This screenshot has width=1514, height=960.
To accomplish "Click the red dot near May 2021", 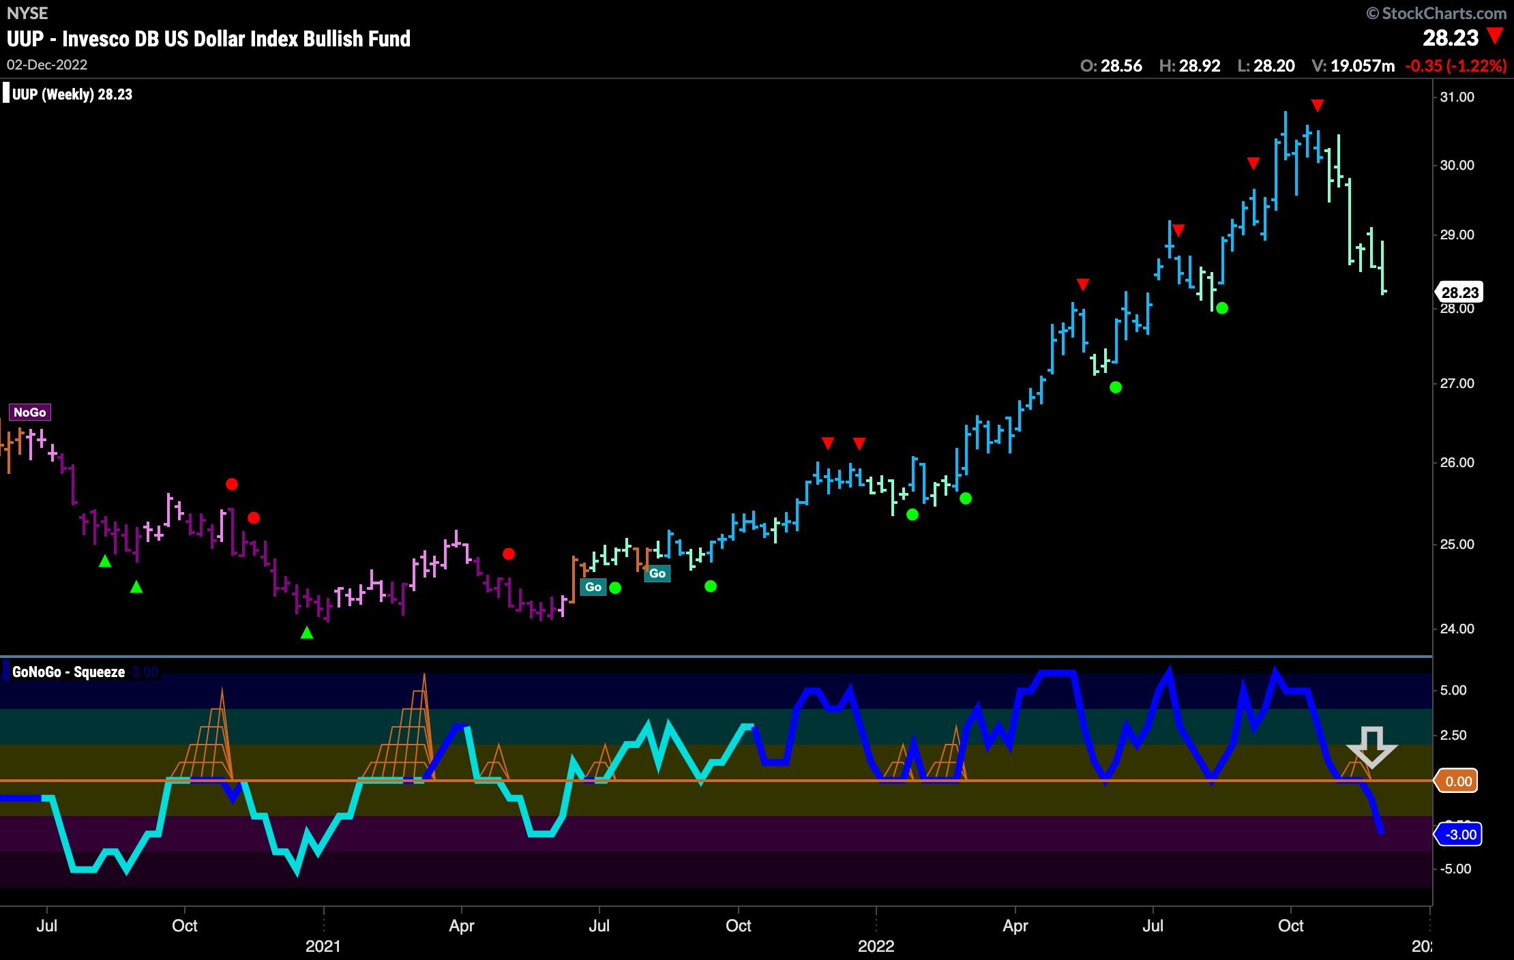I will pyautogui.click(x=509, y=554).
